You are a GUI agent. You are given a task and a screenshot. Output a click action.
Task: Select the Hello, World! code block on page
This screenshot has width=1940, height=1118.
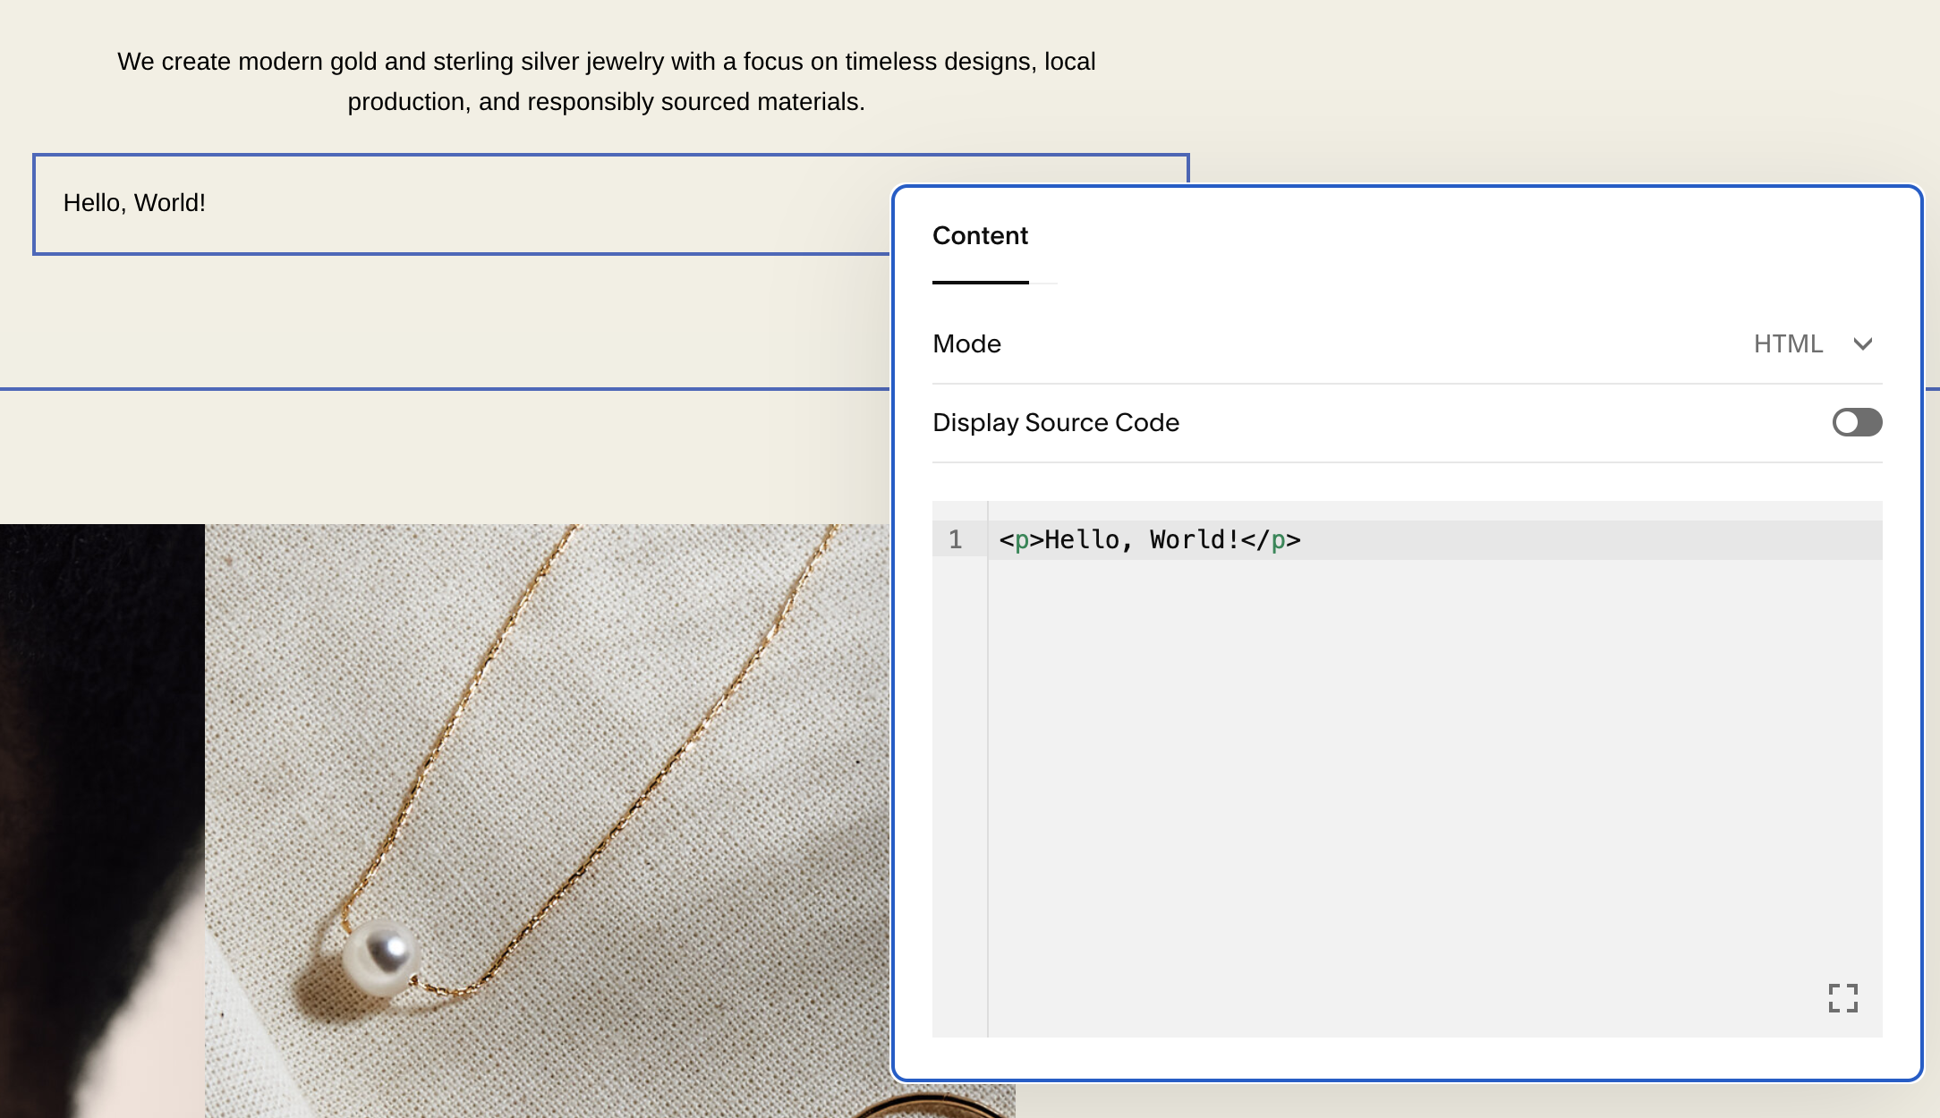click(134, 204)
